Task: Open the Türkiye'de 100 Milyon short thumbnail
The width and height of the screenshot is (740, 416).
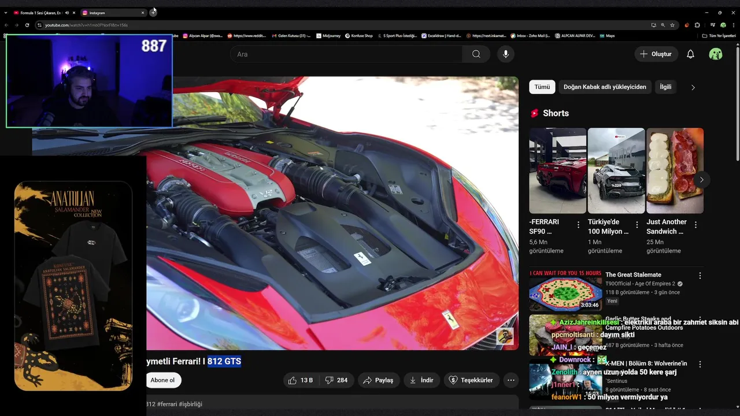Action: point(616,170)
